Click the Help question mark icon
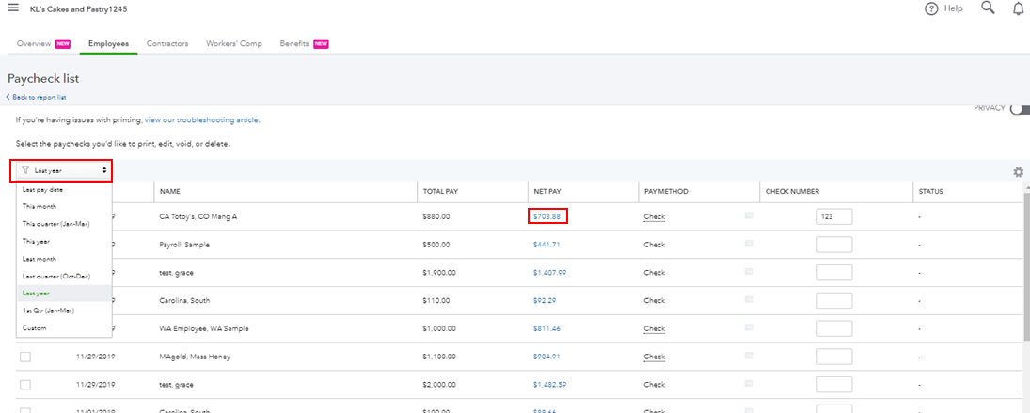Viewport: 1030px width, 413px height. click(931, 8)
